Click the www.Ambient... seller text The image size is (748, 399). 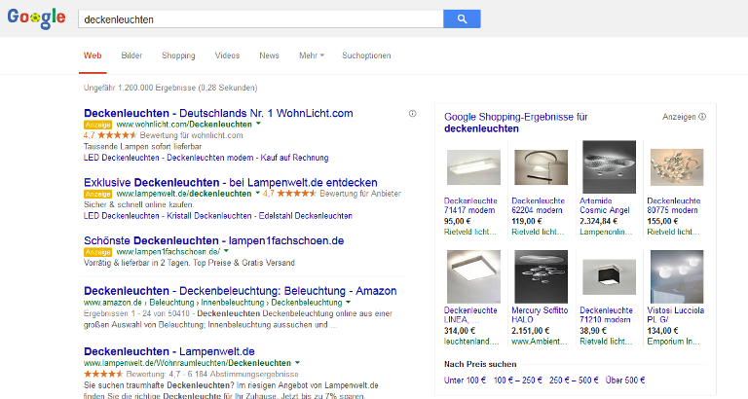click(x=540, y=342)
